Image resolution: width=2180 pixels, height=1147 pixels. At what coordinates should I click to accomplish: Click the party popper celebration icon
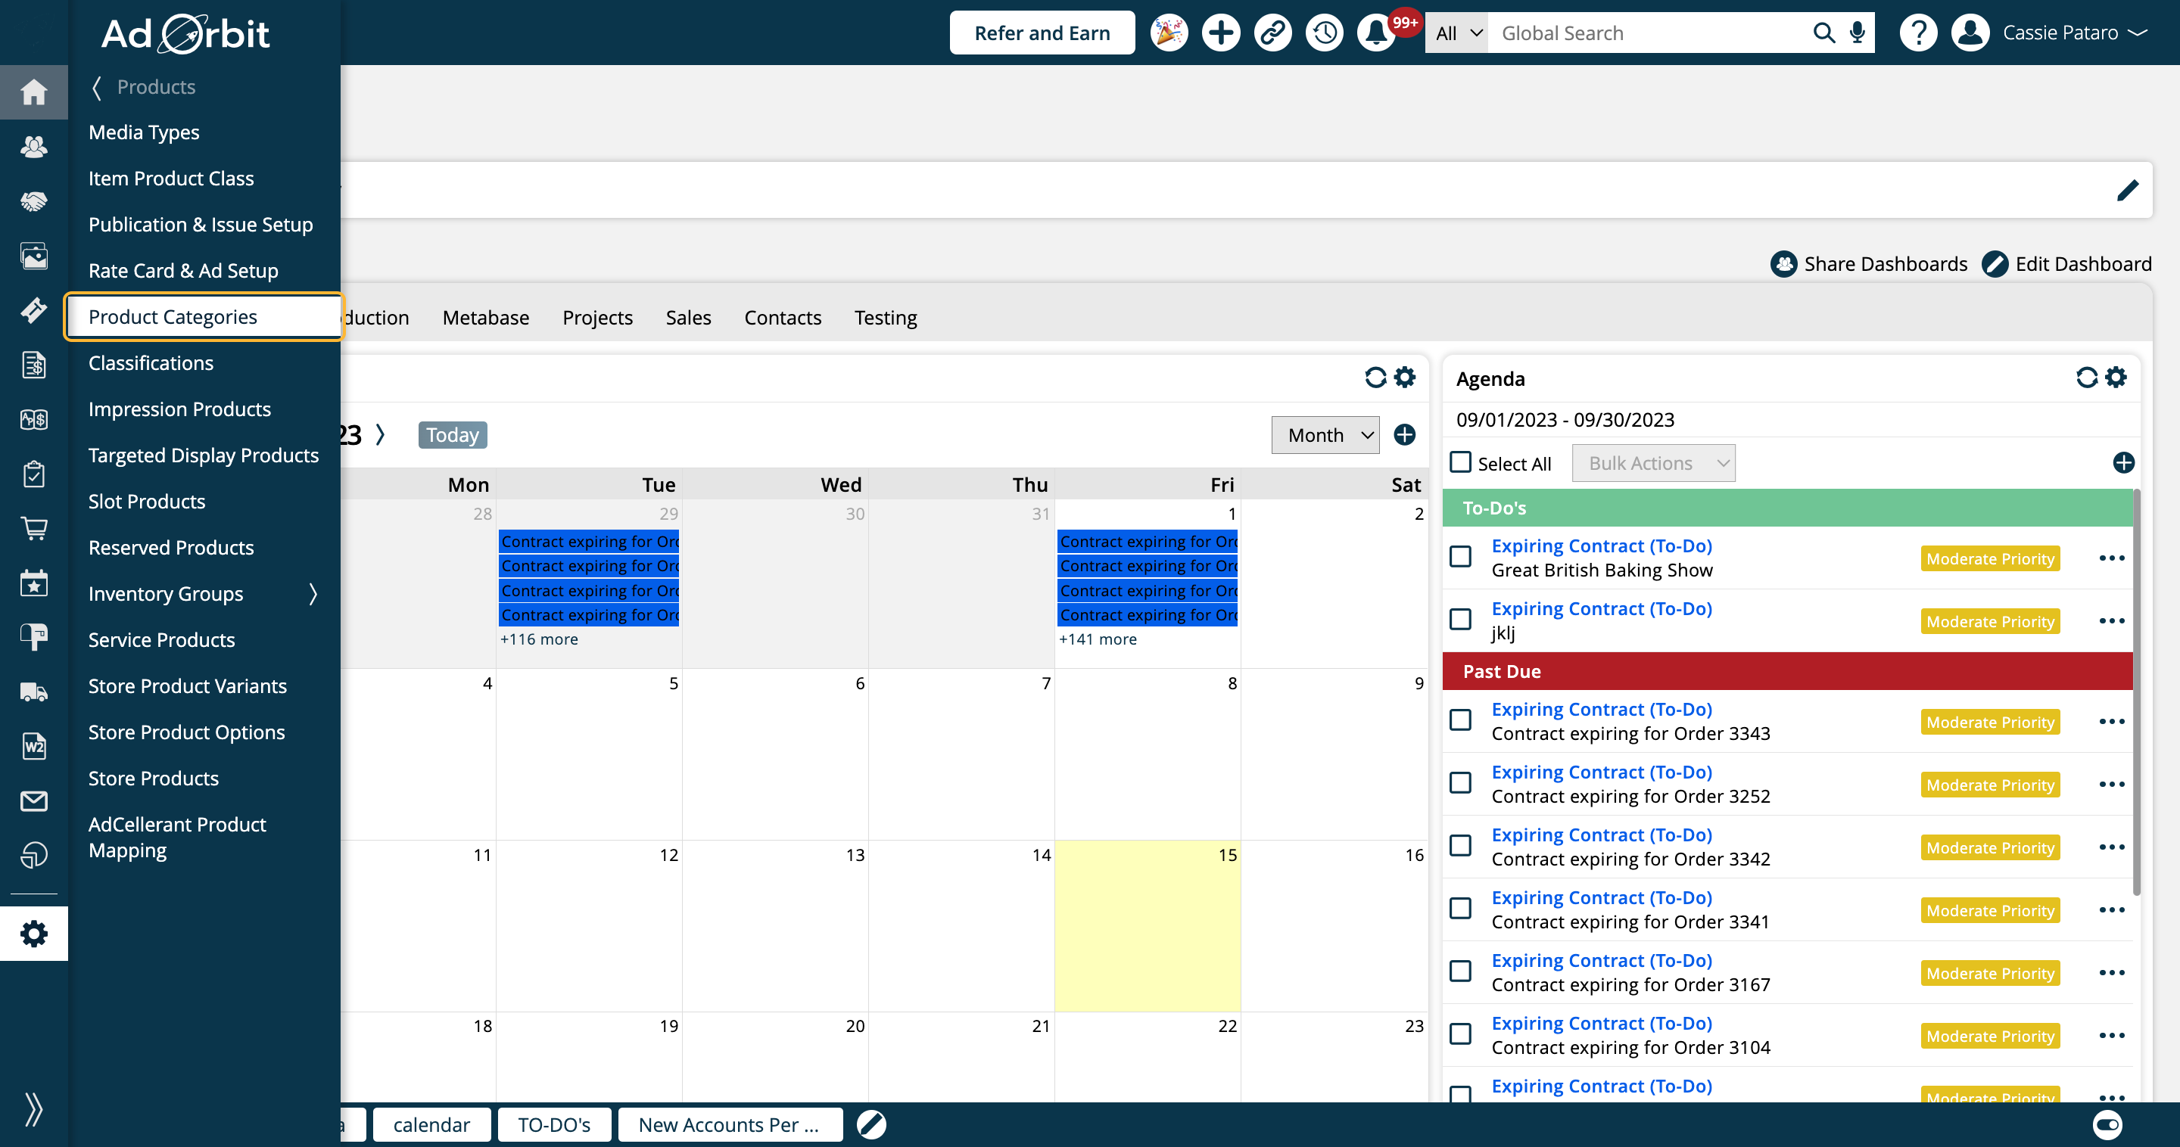[1169, 33]
